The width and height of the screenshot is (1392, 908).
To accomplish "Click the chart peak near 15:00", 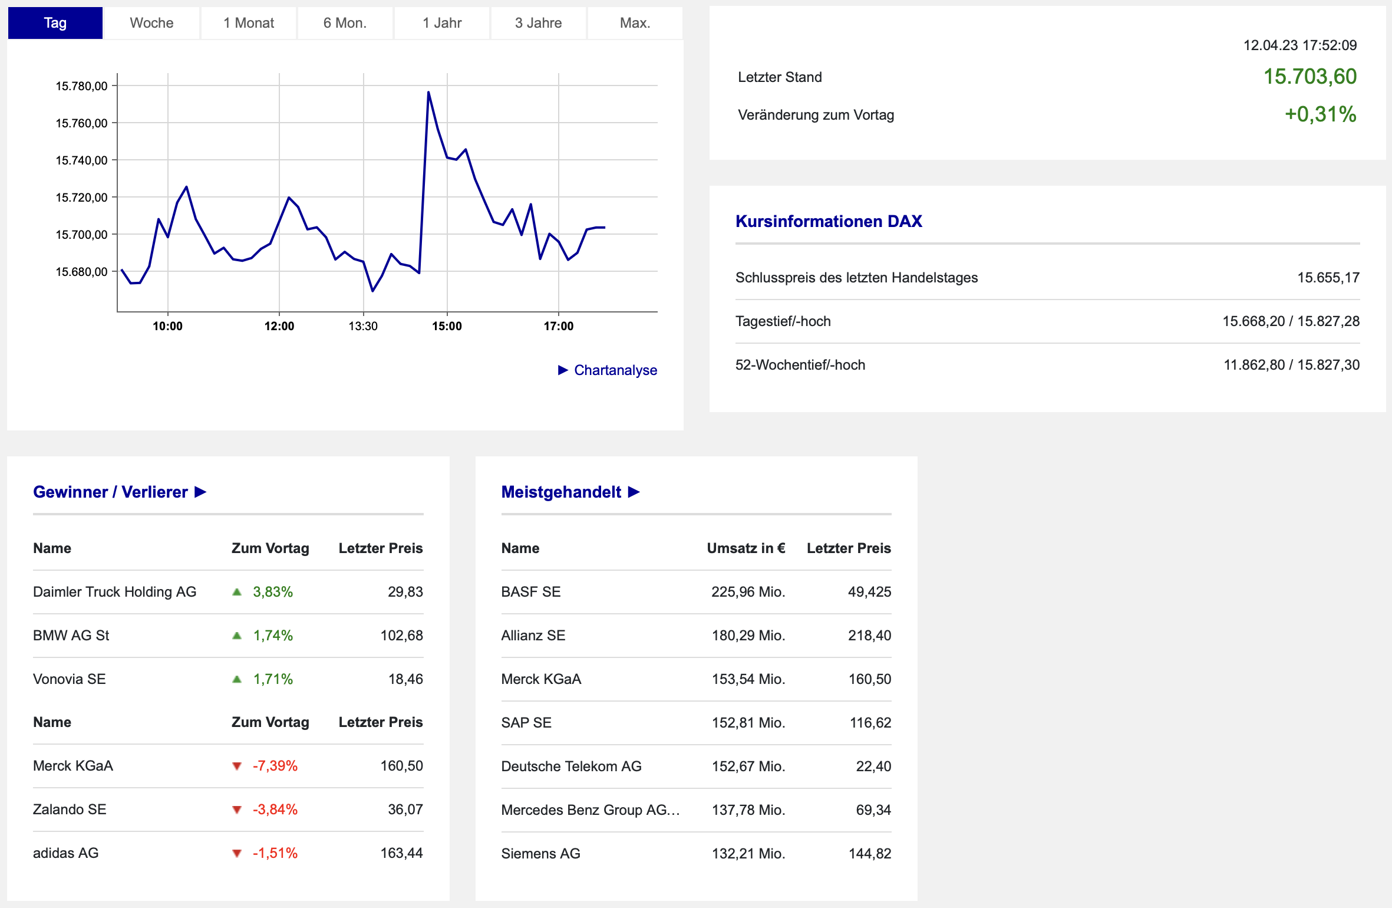I will coord(428,93).
